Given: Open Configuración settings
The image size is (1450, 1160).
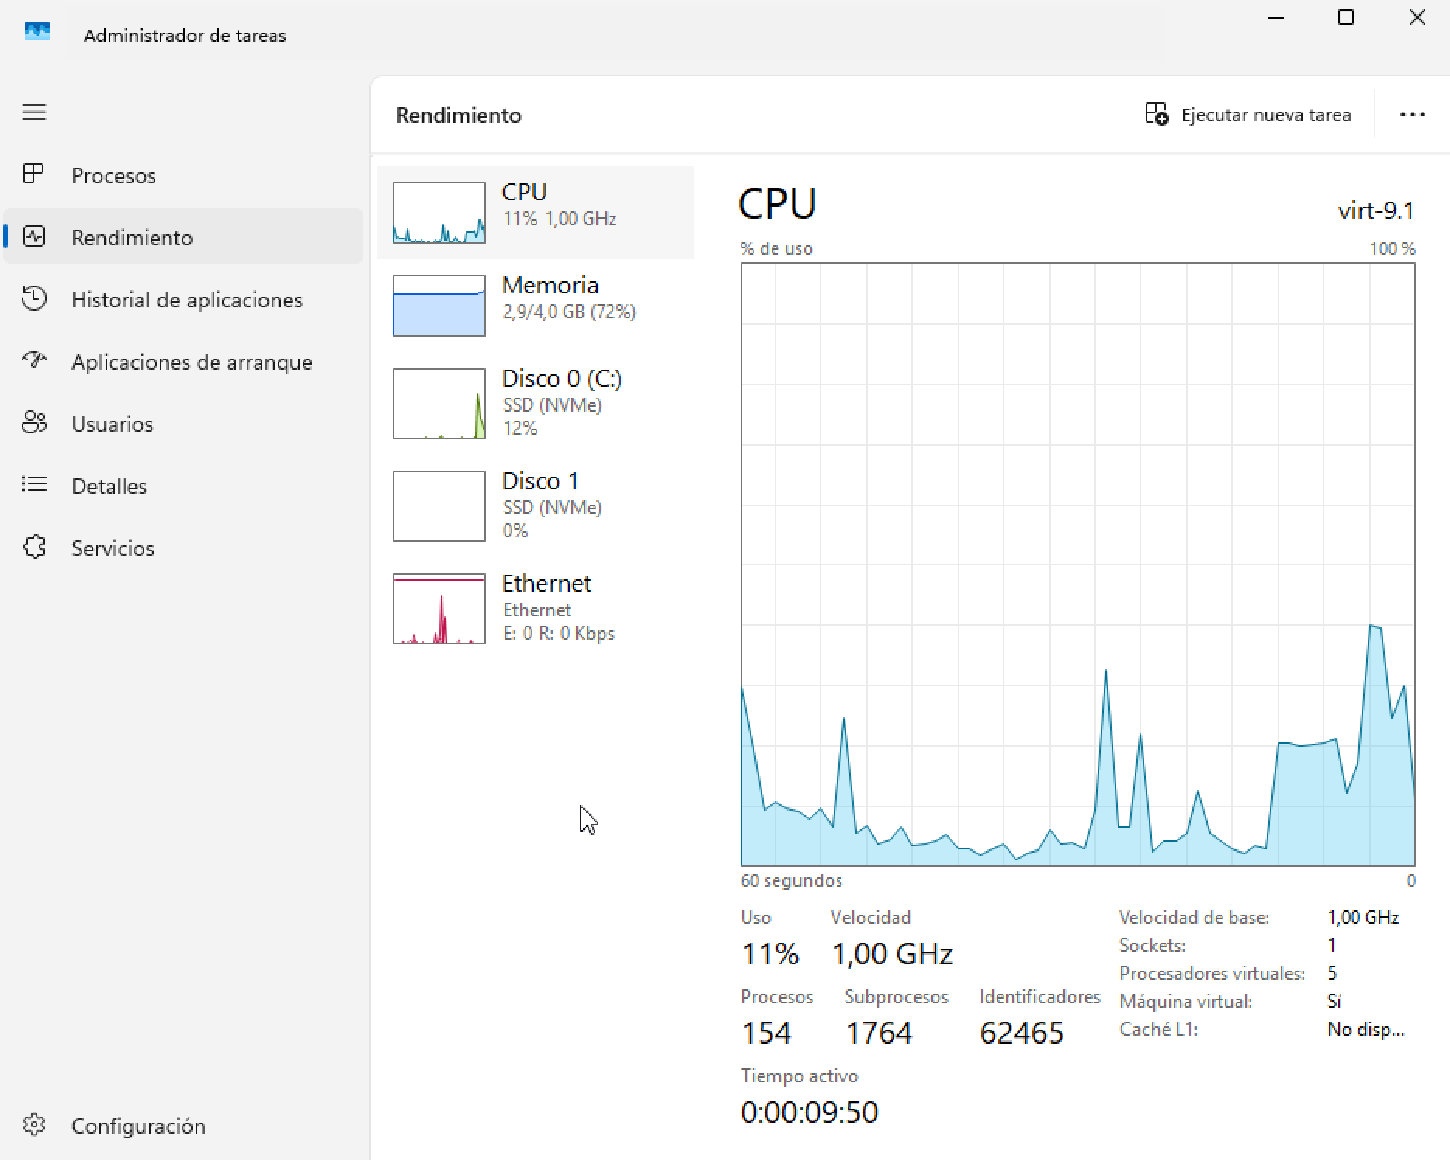Looking at the screenshot, I should point(183,1126).
